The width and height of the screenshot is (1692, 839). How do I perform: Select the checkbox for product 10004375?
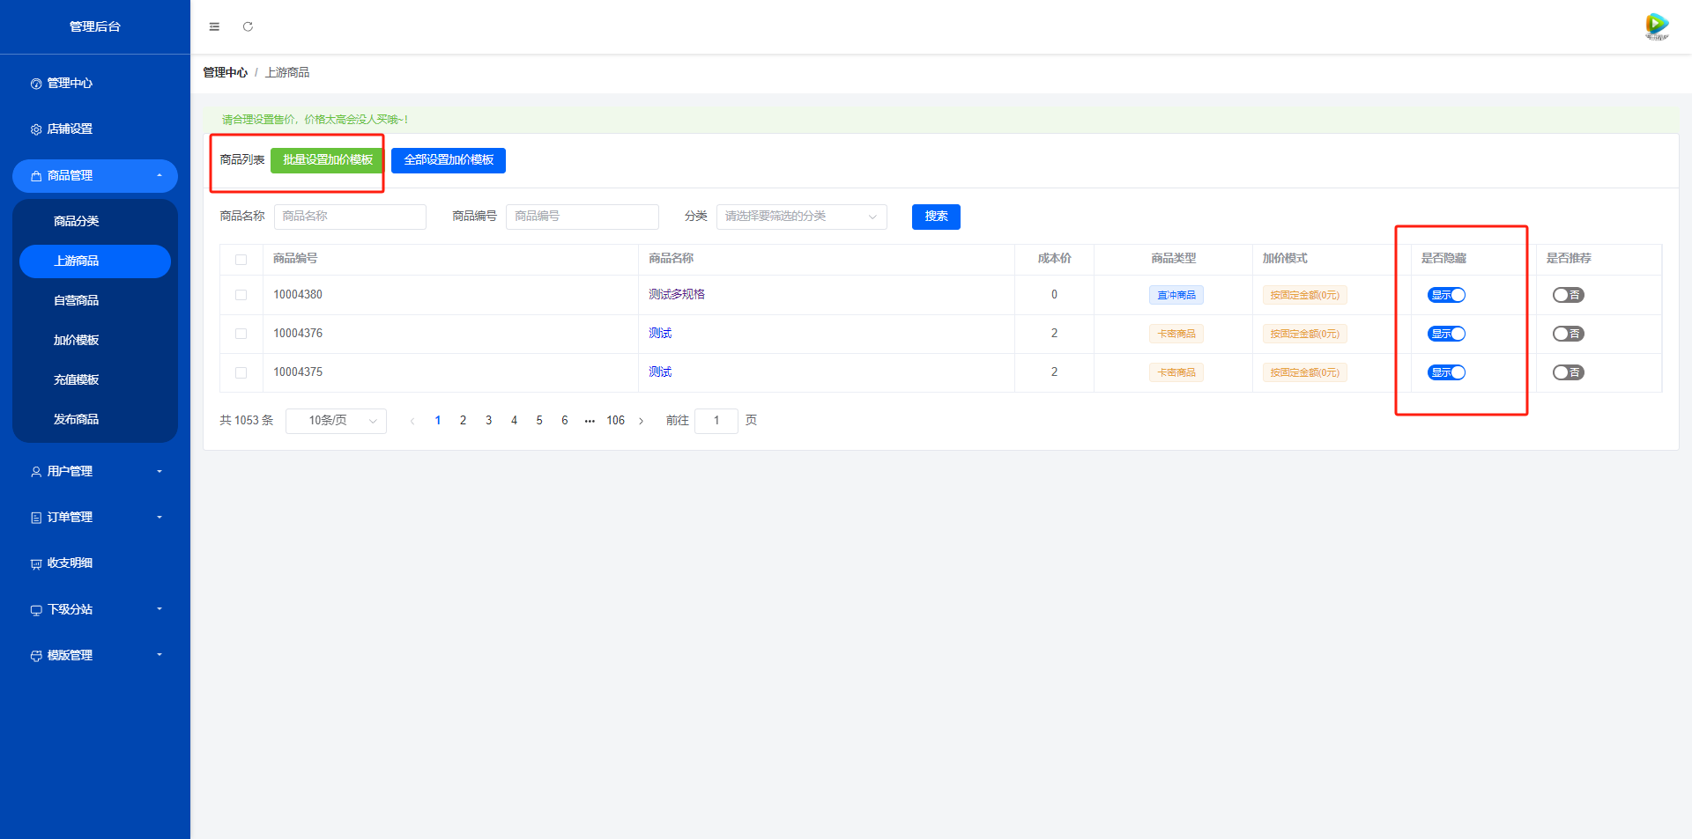click(241, 372)
